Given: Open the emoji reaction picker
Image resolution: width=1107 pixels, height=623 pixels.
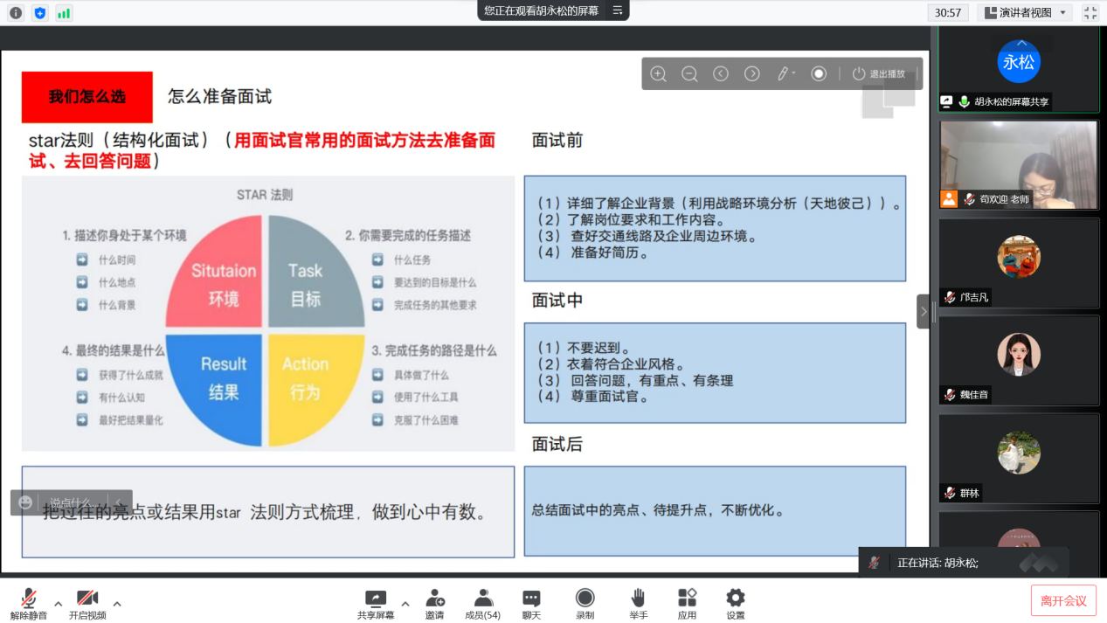Looking at the screenshot, I should (25, 502).
